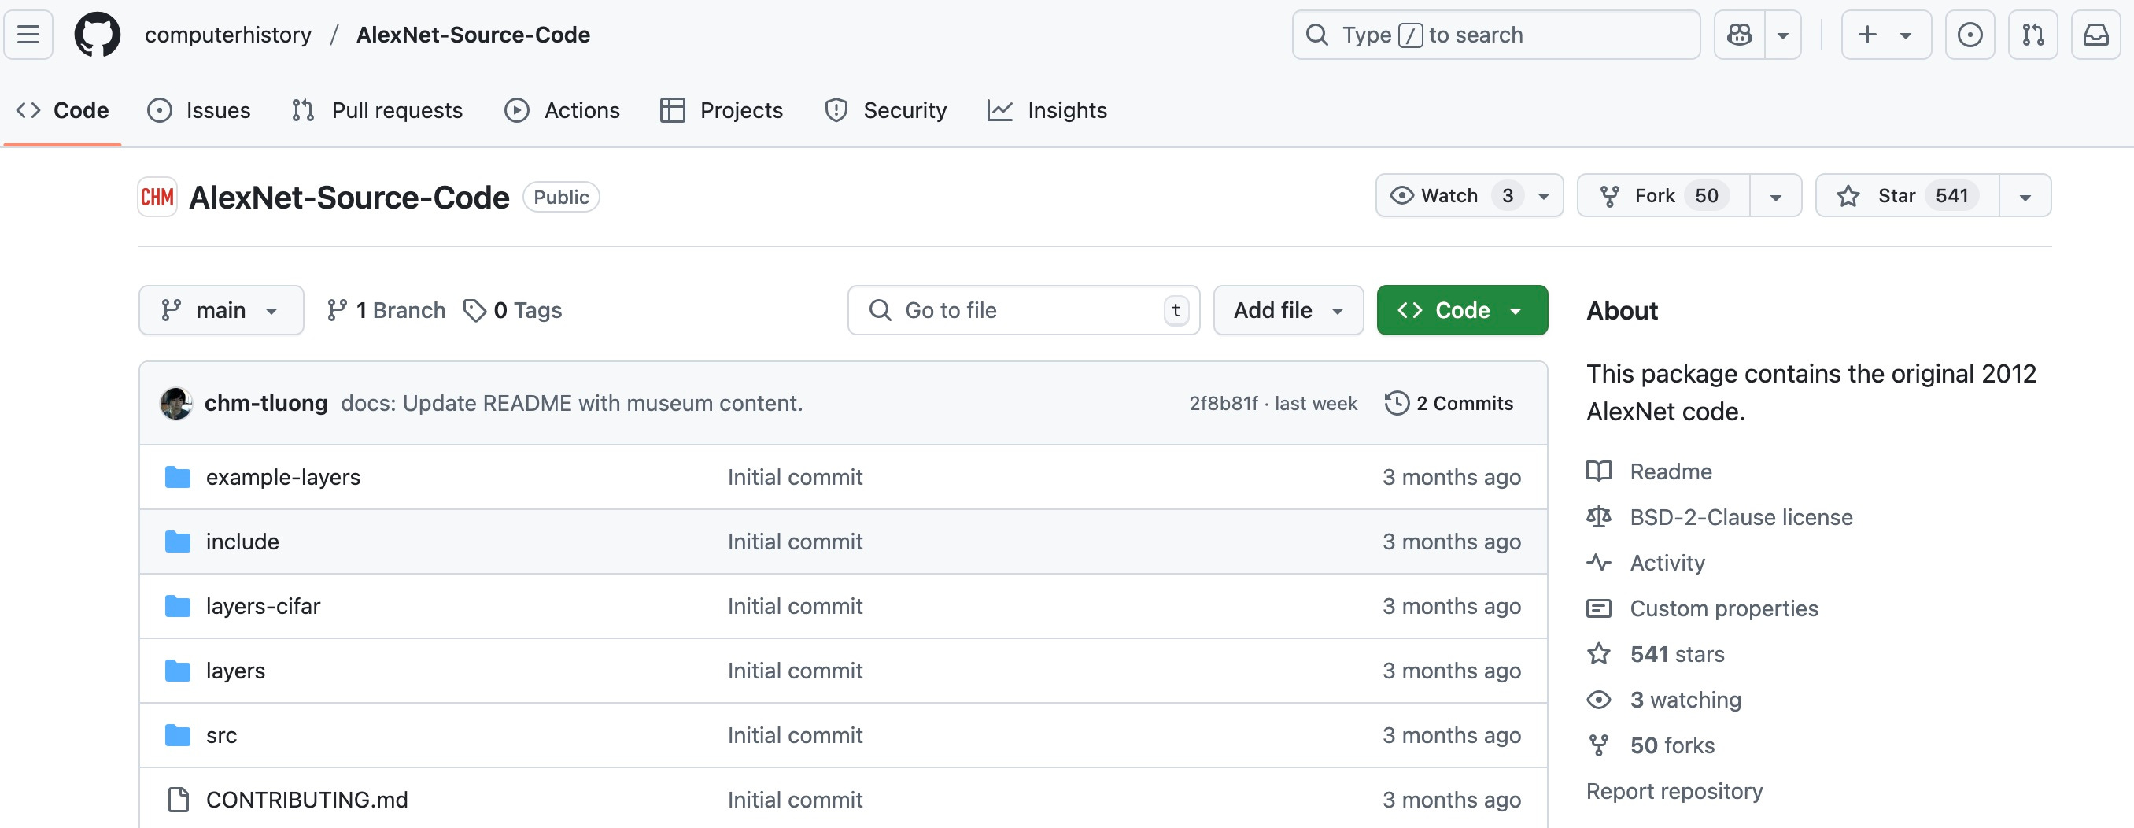
Task: Open the create new plus menu
Action: (x=1885, y=35)
